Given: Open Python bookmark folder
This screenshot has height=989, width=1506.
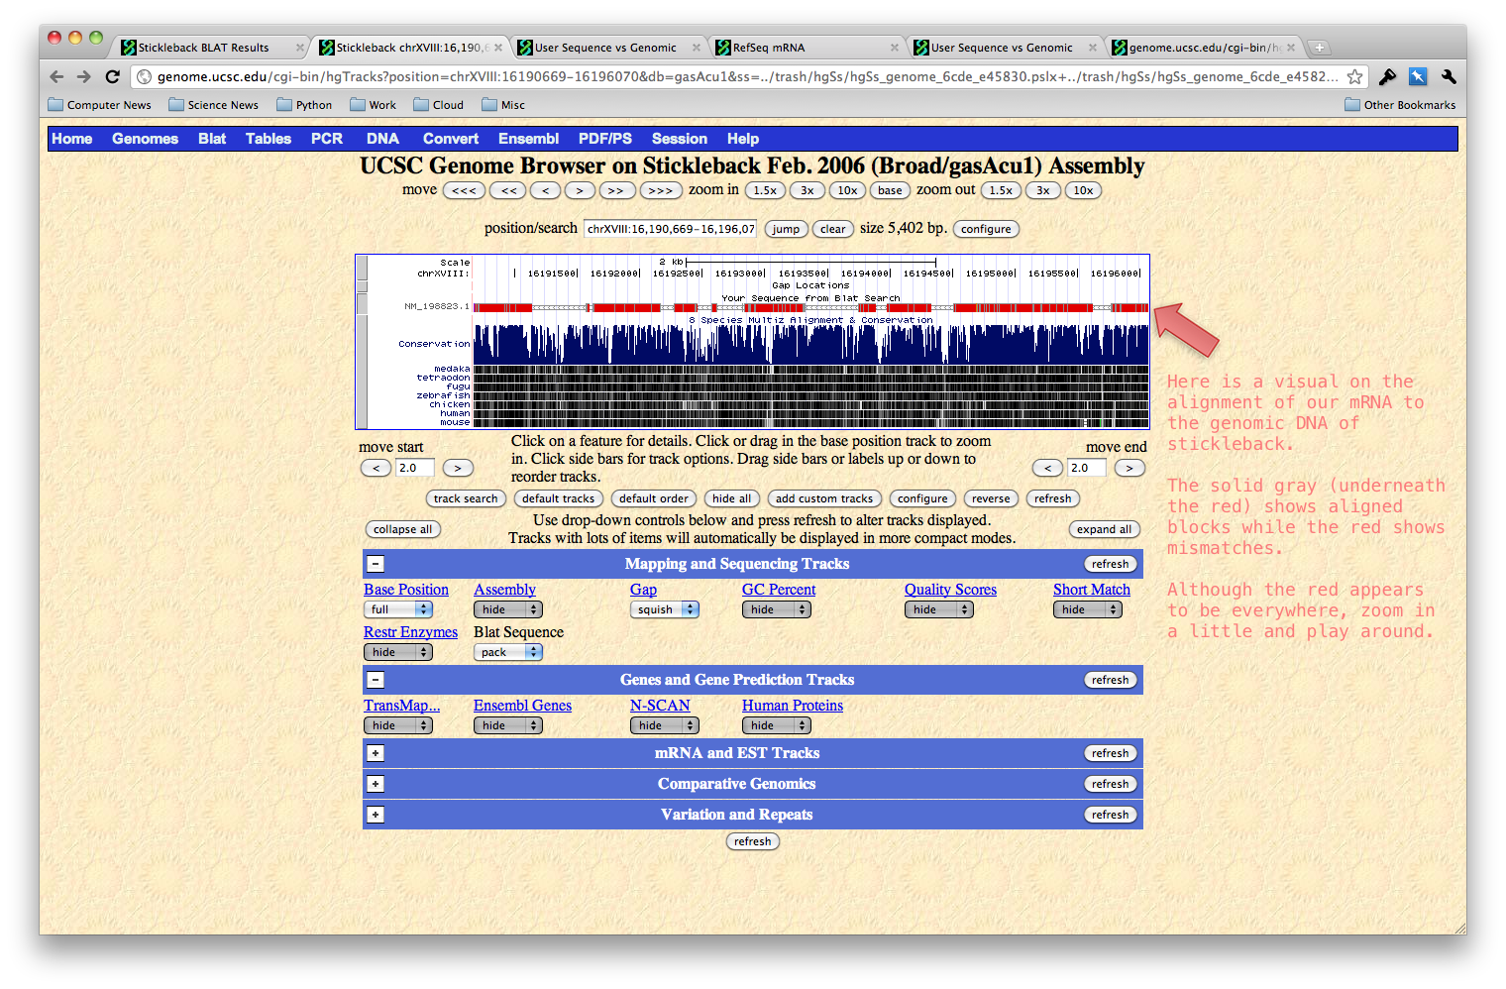Looking at the screenshot, I should (304, 105).
